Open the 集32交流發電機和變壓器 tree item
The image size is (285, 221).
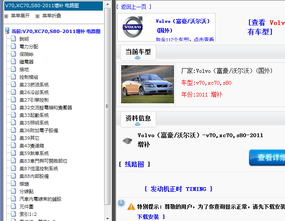(x=46, y=108)
